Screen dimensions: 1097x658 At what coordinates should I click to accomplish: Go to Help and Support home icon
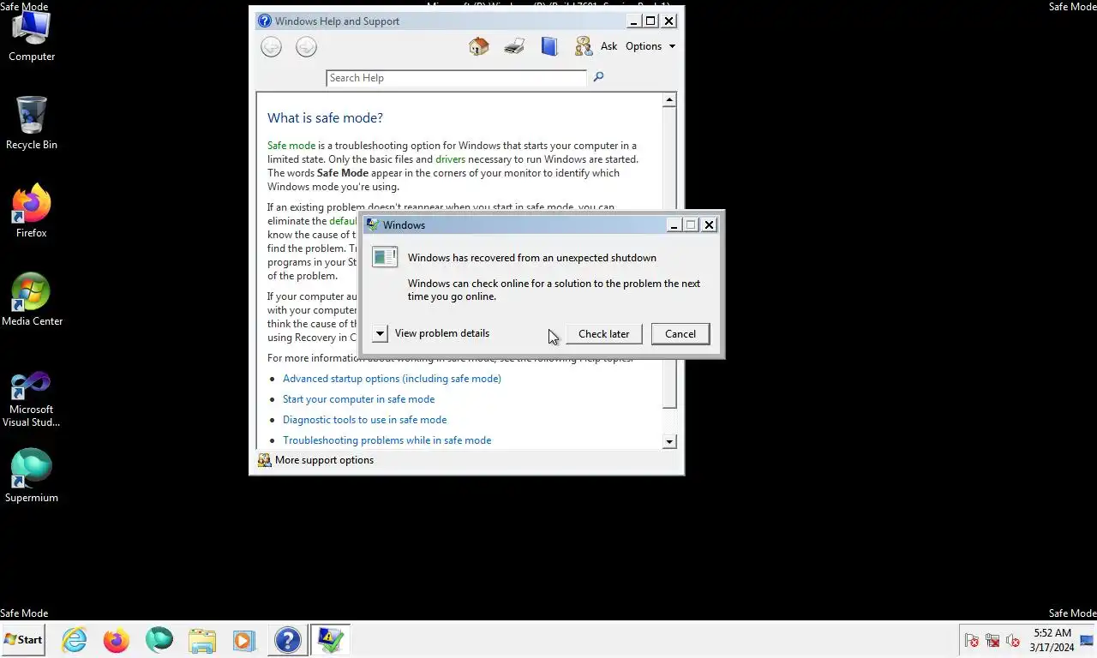(x=479, y=46)
